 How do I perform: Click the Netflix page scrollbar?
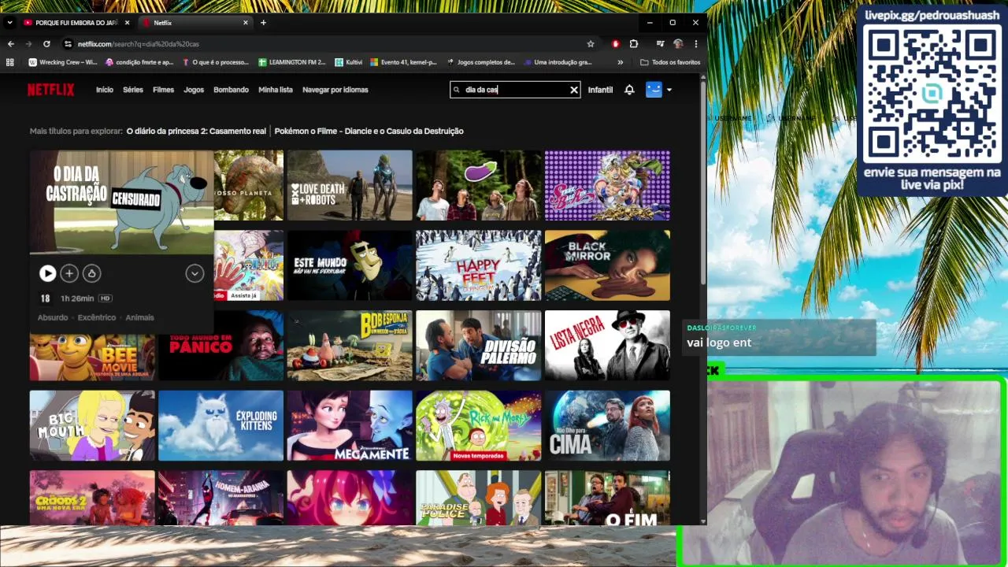pyautogui.click(x=703, y=181)
